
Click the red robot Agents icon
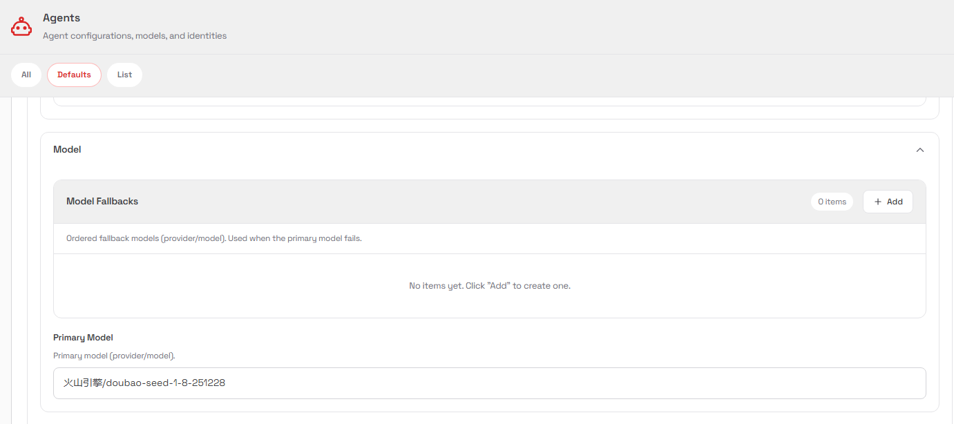[21, 27]
